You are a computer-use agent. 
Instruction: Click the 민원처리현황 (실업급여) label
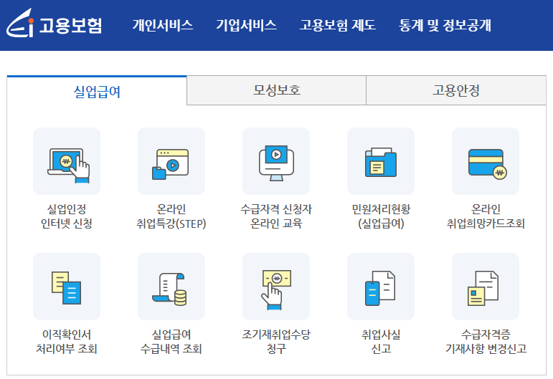pos(381,216)
